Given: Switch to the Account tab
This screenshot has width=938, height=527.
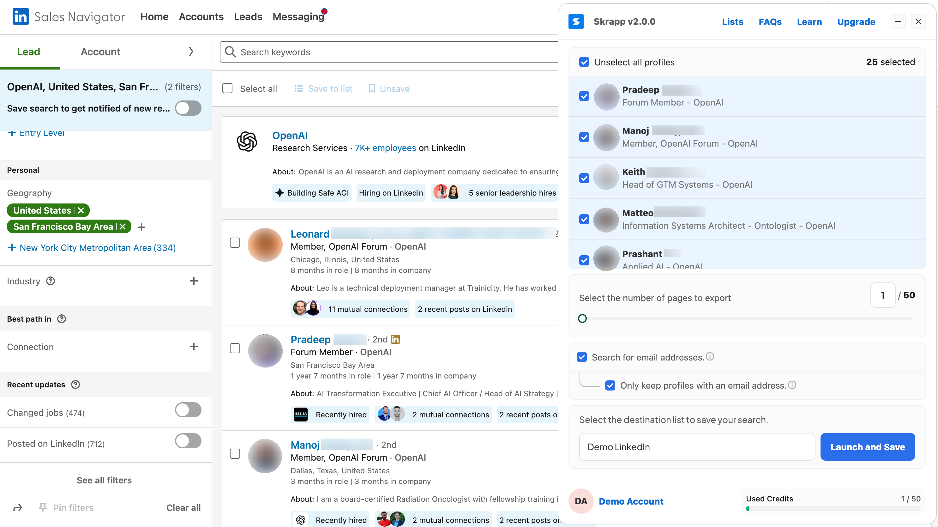Looking at the screenshot, I should (x=100, y=52).
